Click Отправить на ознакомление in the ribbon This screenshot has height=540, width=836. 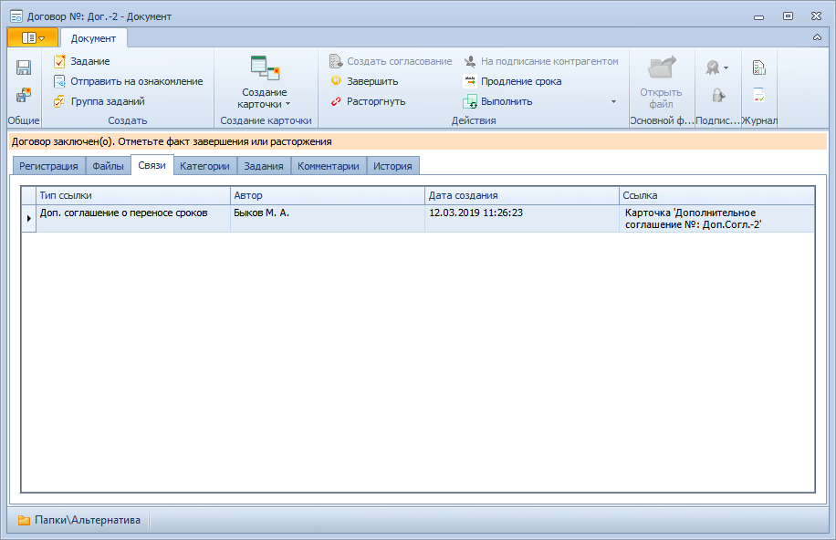pyautogui.click(x=136, y=81)
